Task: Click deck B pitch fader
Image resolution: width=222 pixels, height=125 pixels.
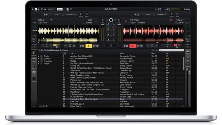Action: click(x=188, y=32)
